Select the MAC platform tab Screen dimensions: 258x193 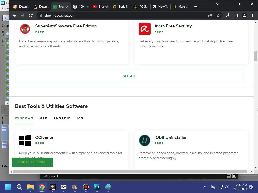click(43, 118)
